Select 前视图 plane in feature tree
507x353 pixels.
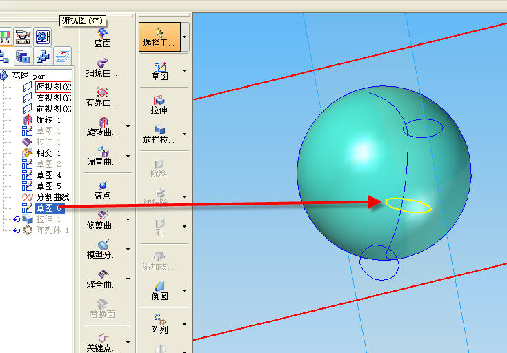pyautogui.click(x=53, y=109)
